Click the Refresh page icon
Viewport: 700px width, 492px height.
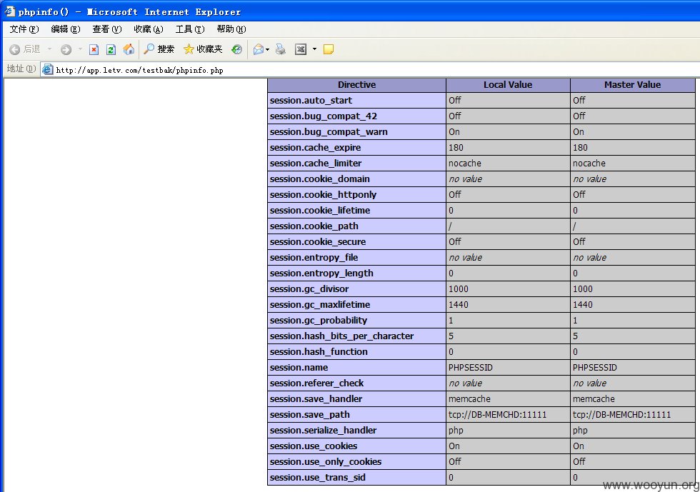coord(111,49)
